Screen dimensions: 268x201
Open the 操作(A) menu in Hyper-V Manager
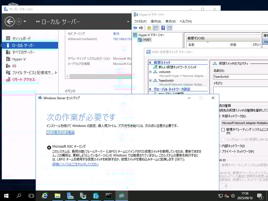coord(156,21)
